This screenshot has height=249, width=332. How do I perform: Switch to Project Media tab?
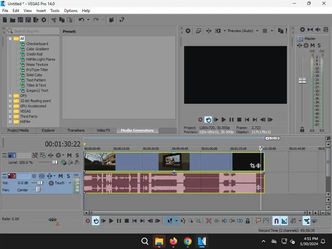pos(18,130)
